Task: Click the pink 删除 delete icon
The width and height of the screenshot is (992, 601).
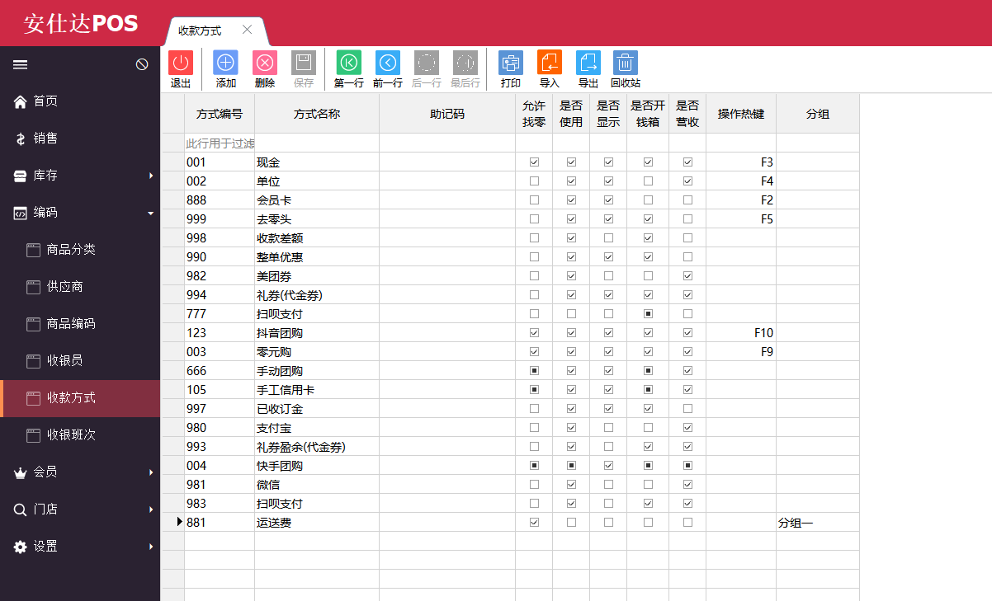Action: coord(265,63)
